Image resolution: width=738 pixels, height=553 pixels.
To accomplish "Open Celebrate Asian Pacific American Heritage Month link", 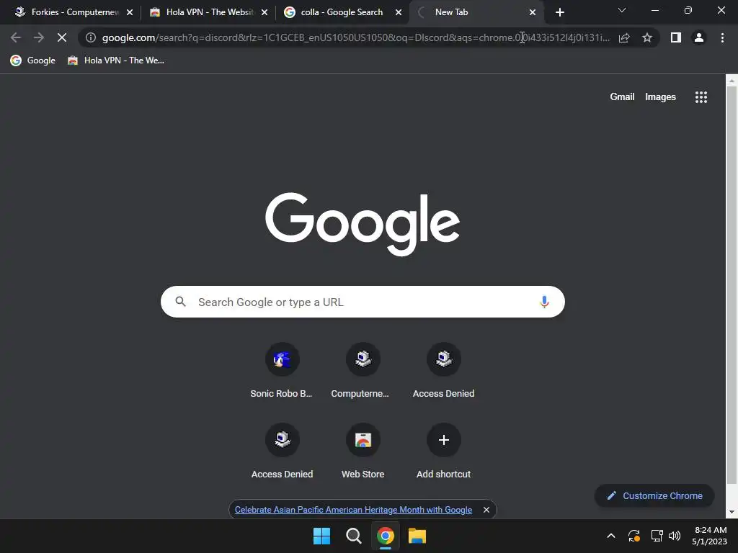I will [353, 510].
